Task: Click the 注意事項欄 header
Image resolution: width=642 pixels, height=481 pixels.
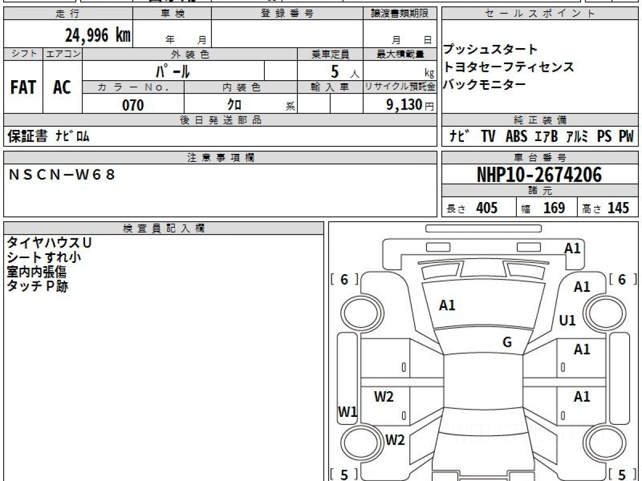Action: click(x=220, y=158)
